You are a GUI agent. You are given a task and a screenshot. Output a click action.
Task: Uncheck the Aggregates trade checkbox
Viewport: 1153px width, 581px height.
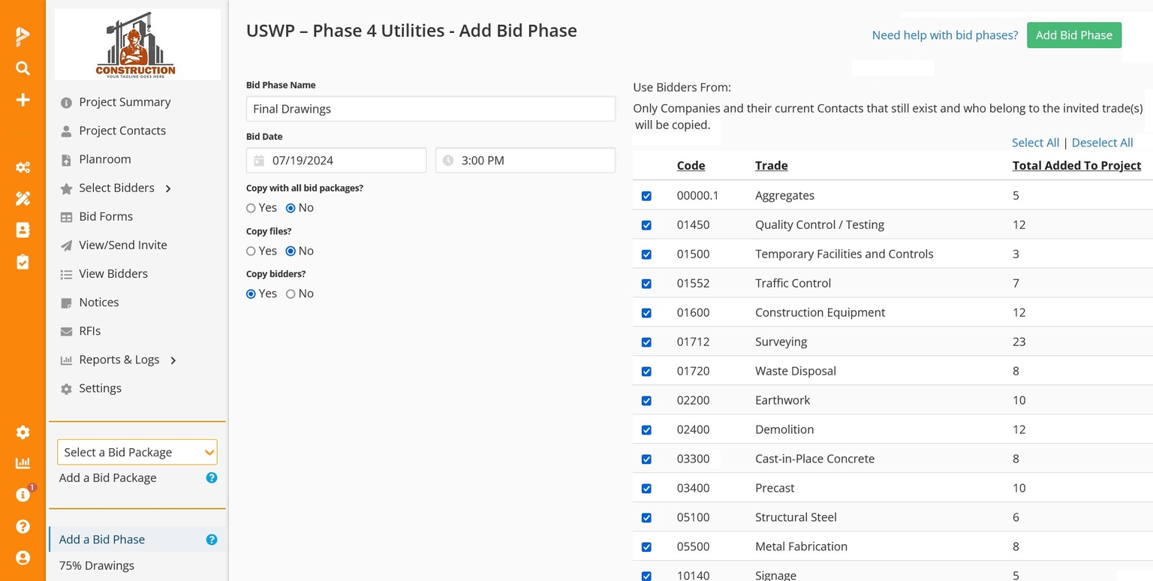[646, 196]
